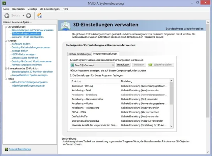Screen dimensions: 212x156
Task: Select the Antialiasing – Transparenz row
Action: point(120,108)
